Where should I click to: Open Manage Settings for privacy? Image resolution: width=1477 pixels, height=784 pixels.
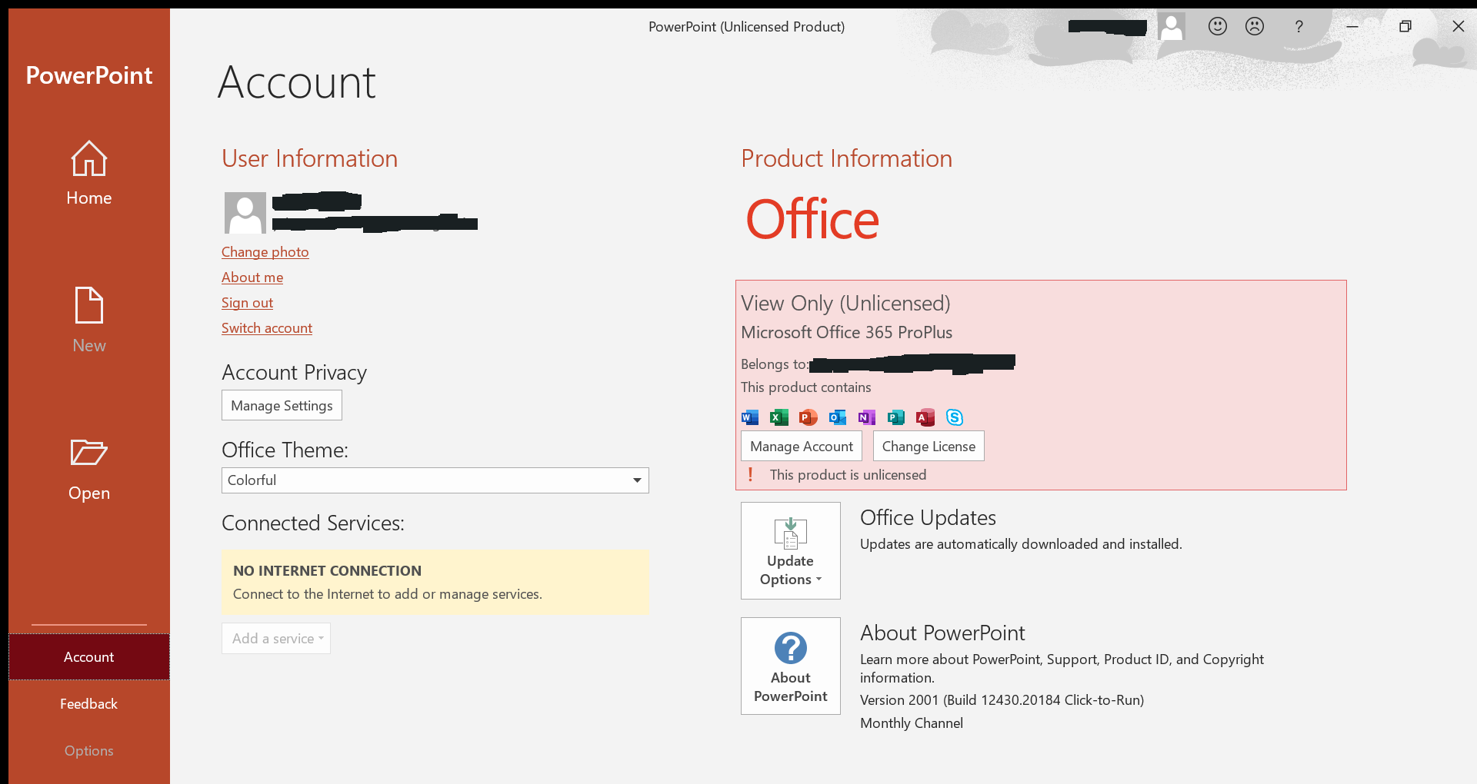282,406
